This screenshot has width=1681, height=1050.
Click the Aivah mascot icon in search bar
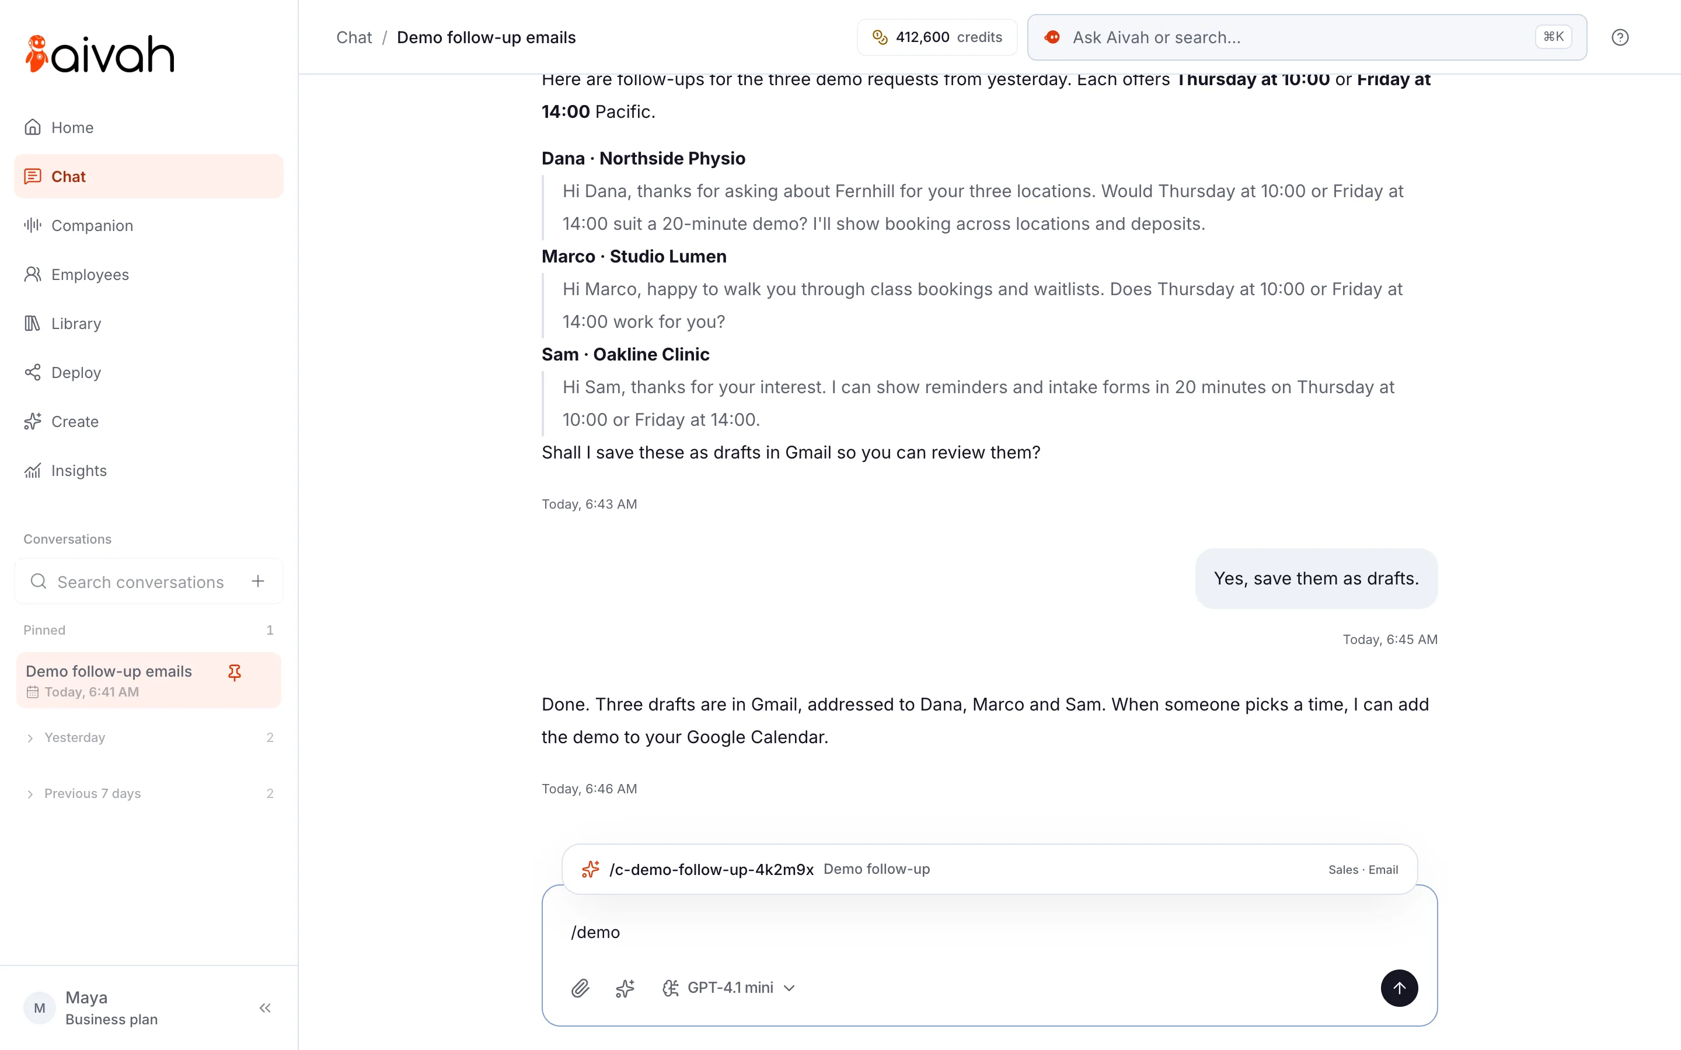pos(1052,37)
